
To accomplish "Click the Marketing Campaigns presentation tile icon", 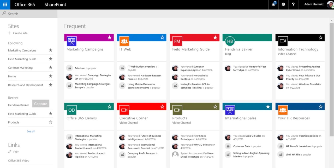I will [71, 41].
